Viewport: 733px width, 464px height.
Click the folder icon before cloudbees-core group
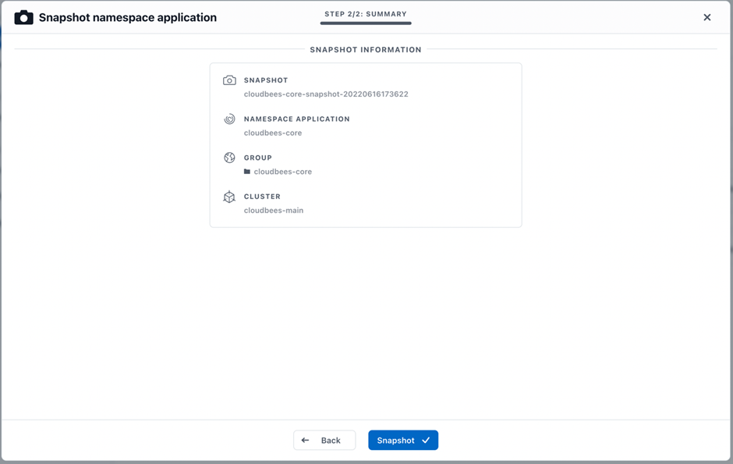coord(247,172)
